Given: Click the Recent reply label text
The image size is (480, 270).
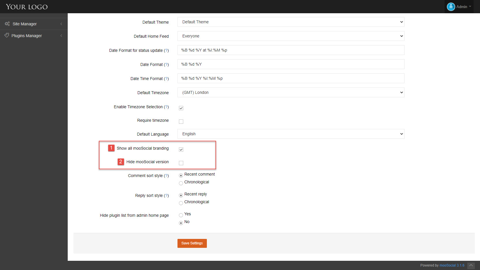Looking at the screenshot, I should tap(196, 194).
